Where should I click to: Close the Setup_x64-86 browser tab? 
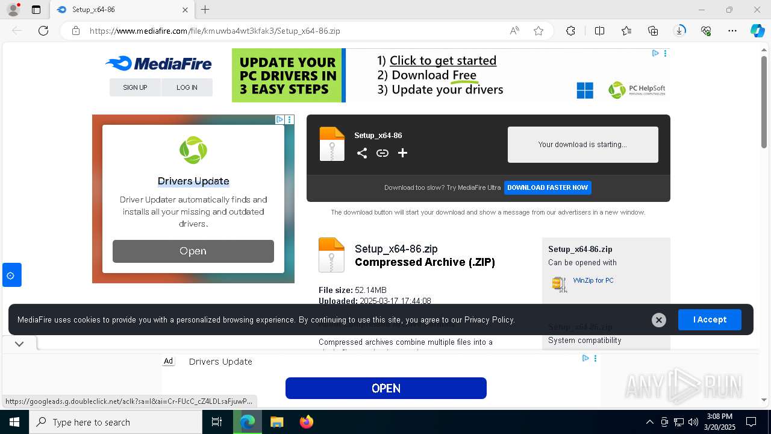click(x=185, y=10)
